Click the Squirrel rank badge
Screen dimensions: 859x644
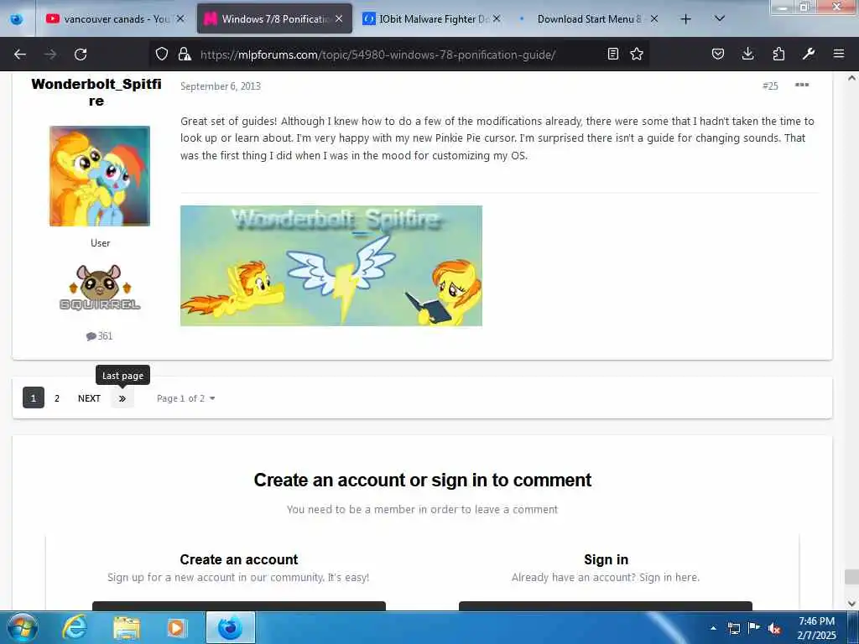(100, 288)
